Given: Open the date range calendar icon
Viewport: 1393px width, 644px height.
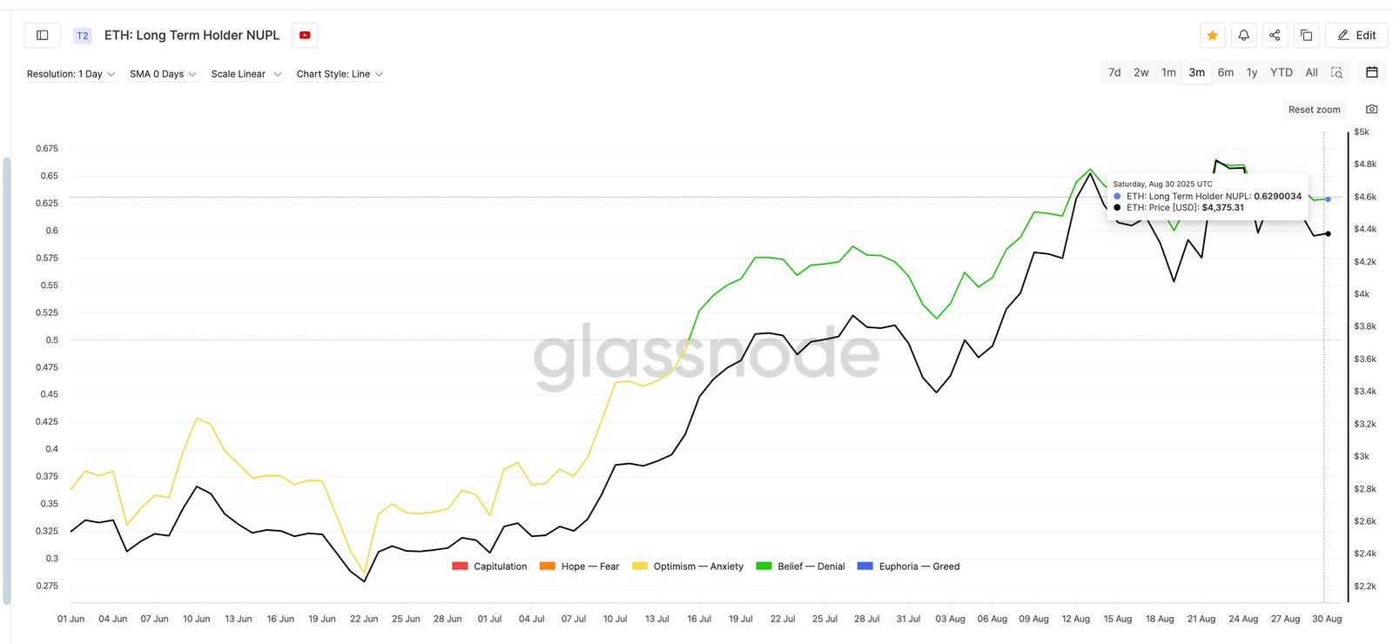Looking at the screenshot, I should point(1372,72).
